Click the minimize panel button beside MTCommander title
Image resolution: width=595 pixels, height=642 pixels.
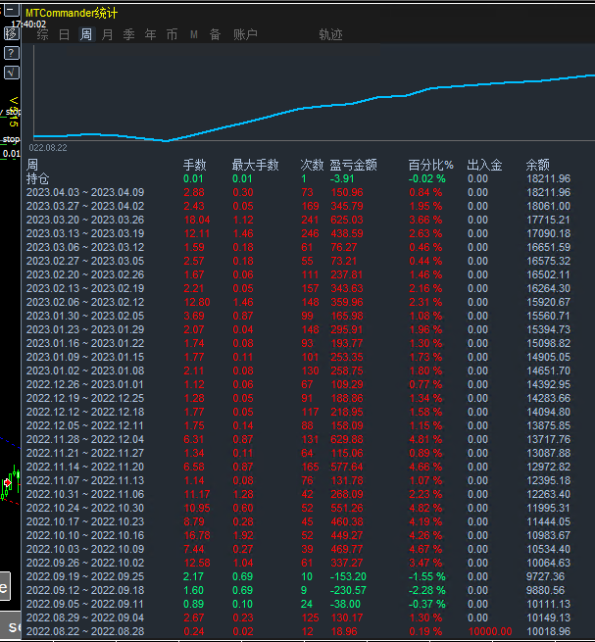click(12, 10)
